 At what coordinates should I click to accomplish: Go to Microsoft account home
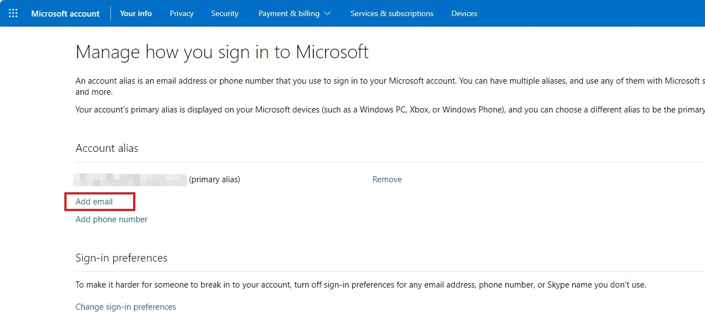65,13
